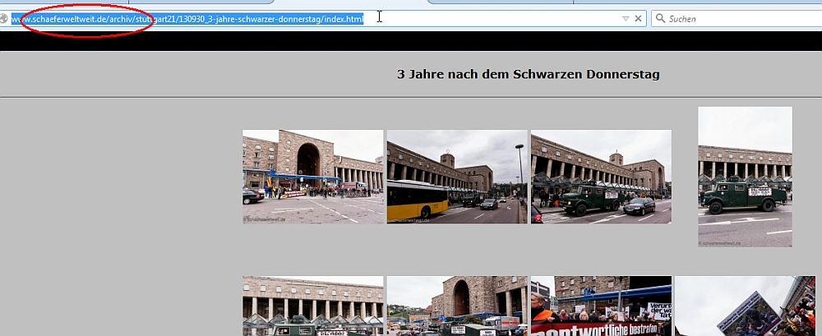Image resolution: width=822 pixels, height=336 pixels.
Task: Click the black banner bar below the address bar
Action: 411,40
